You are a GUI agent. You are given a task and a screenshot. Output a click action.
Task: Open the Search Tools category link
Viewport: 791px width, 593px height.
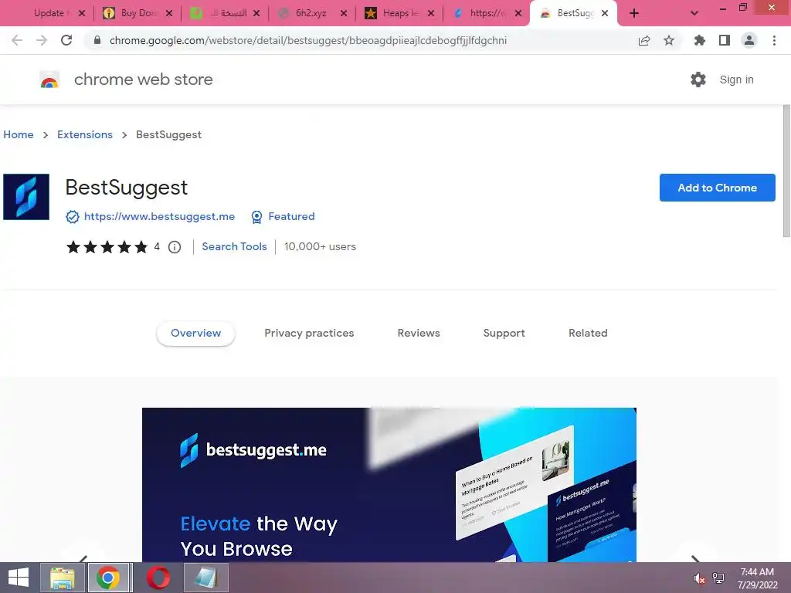(x=234, y=246)
